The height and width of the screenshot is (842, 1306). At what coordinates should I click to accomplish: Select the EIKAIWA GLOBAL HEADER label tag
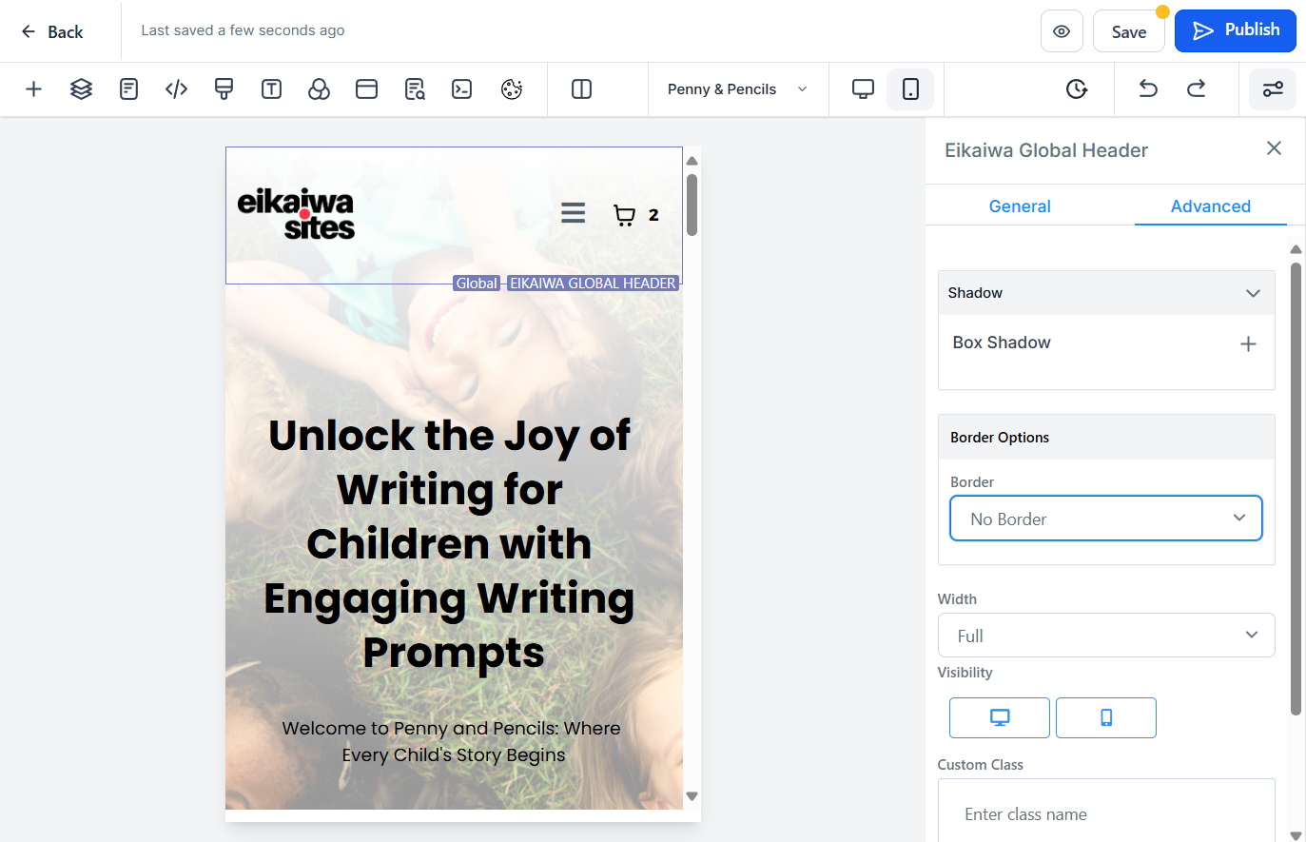pos(593,284)
